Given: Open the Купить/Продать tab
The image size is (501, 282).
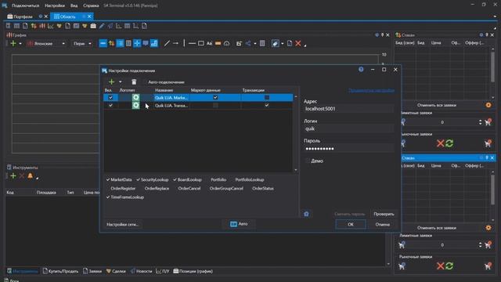Looking at the screenshot, I should 60,271.
